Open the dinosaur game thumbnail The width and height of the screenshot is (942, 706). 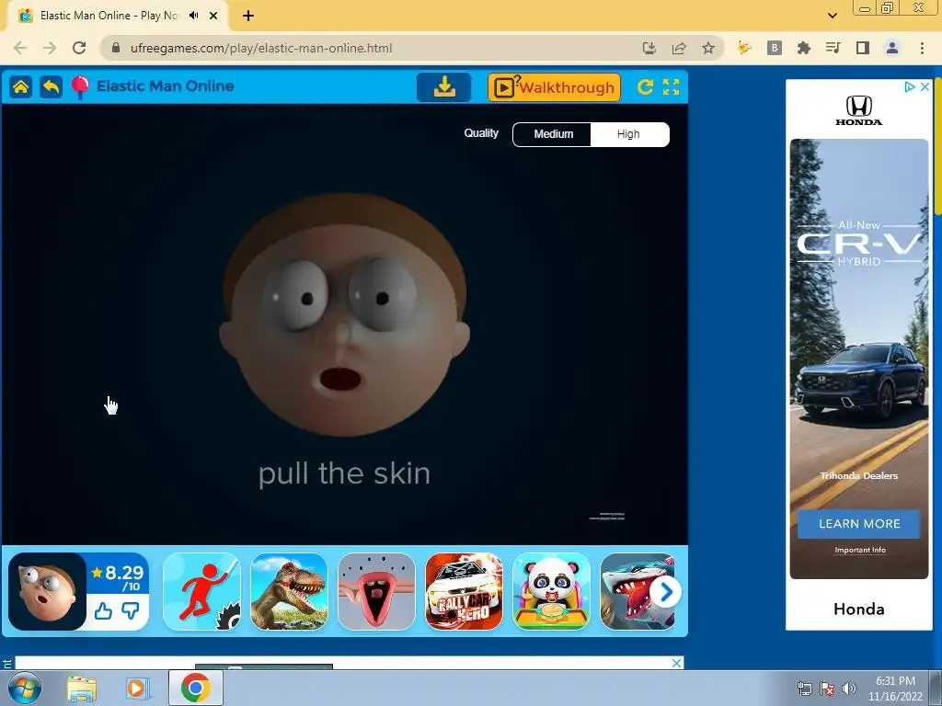click(289, 591)
